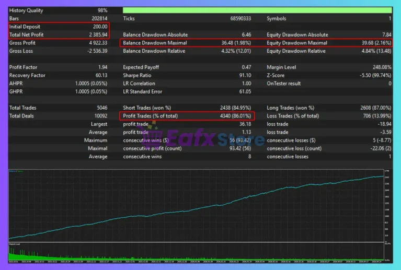
Task: Select the AHPR value 1.0005 (0.05%)
Action: 91,84
